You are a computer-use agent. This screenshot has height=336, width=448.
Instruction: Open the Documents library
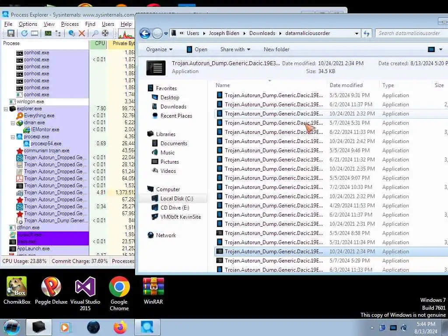174,143
